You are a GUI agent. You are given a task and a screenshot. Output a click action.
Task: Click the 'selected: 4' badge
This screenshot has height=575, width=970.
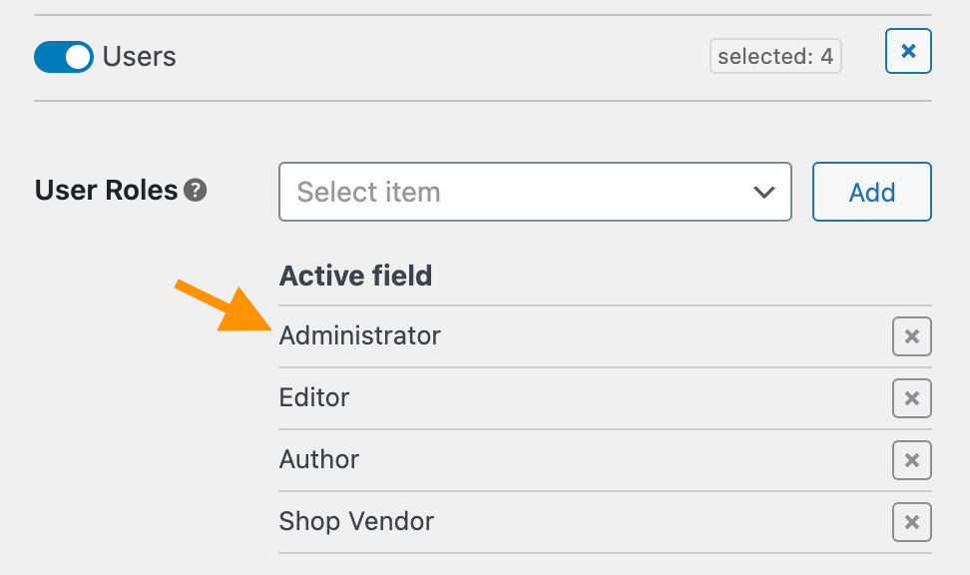pos(775,57)
